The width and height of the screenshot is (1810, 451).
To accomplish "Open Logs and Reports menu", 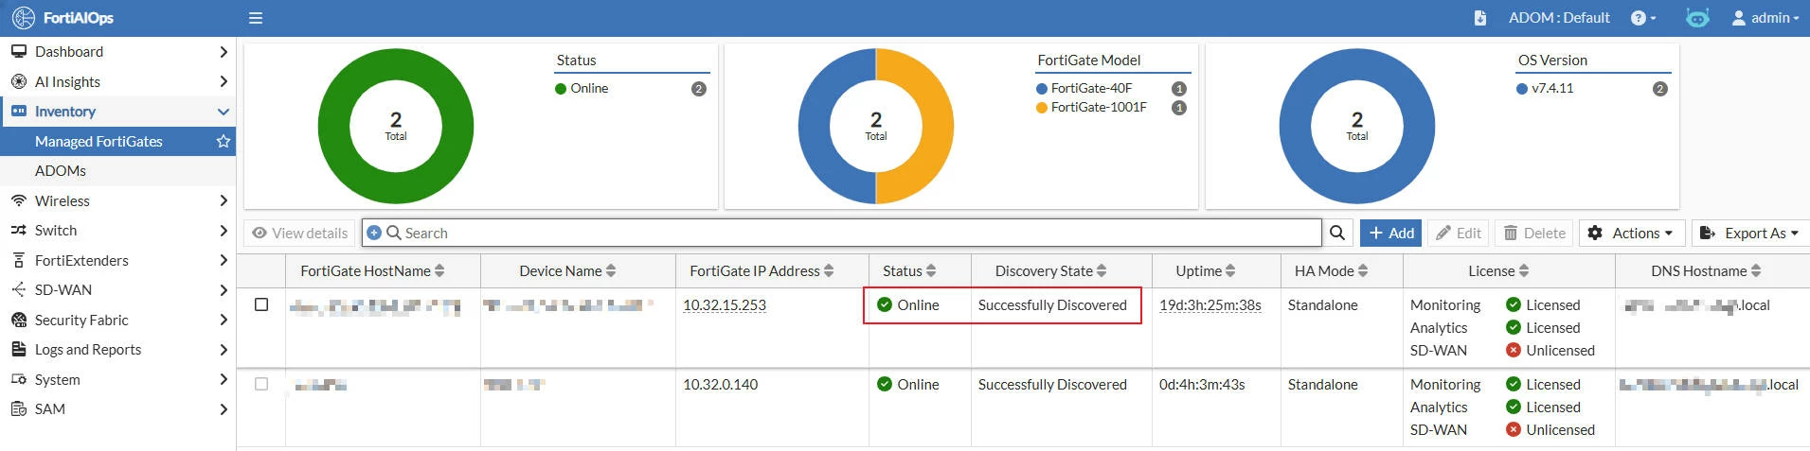I will coord(117,350).
